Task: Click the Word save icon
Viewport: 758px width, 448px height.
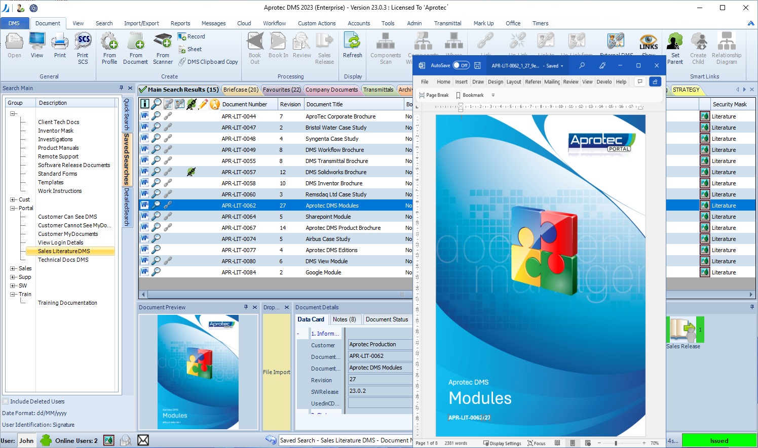Action: pyautogui.click(x=477, y=65)
